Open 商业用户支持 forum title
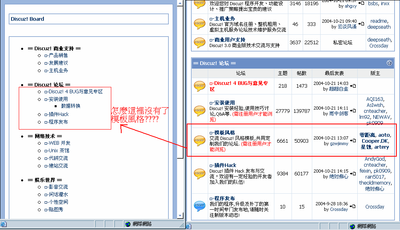This screenshot has width=400, height=230. click(x=227, y=40)
